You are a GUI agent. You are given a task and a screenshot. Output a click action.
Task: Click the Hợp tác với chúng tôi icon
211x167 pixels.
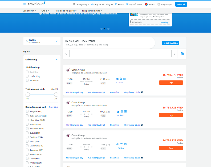[92, 4]
